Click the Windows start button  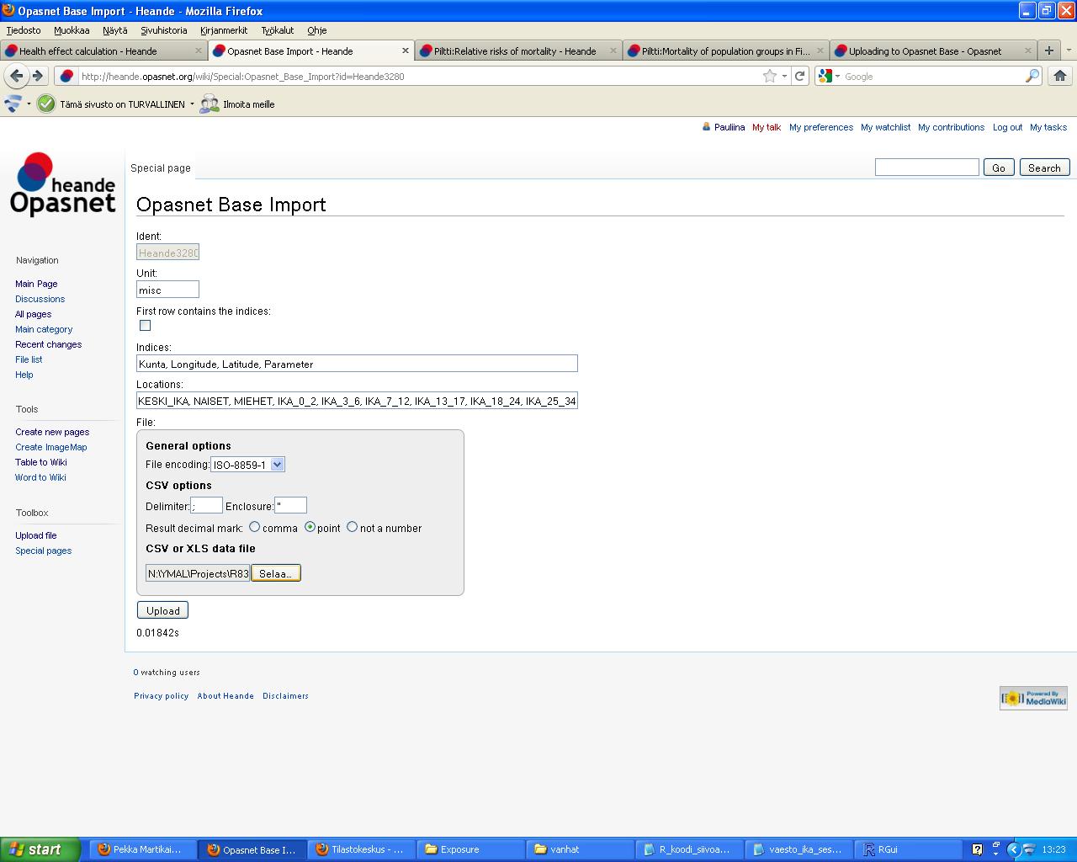(x=40, y=849)
